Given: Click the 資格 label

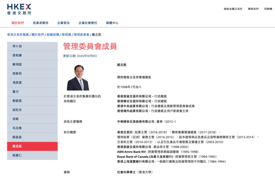Looking at the screenshot, I should click(x=67, y=172).
